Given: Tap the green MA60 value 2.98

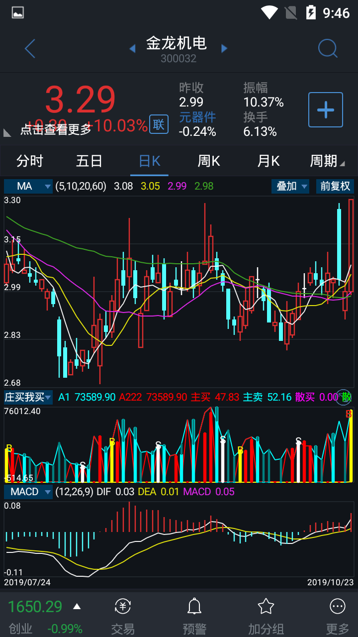Looking at the screenshot, I should click(204, 187).
